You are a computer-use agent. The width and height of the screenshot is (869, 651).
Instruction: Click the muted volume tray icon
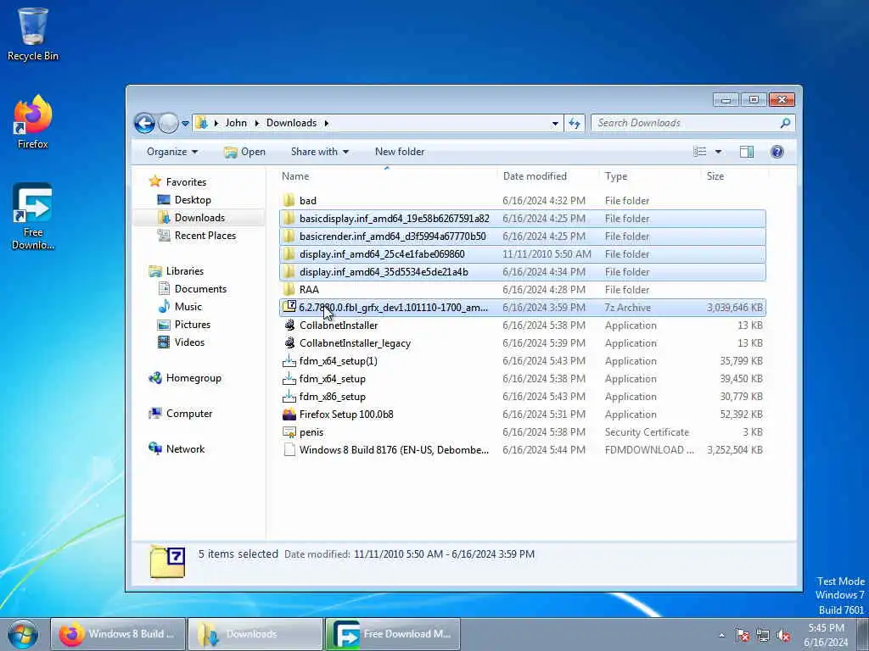(x=783, y=635)
